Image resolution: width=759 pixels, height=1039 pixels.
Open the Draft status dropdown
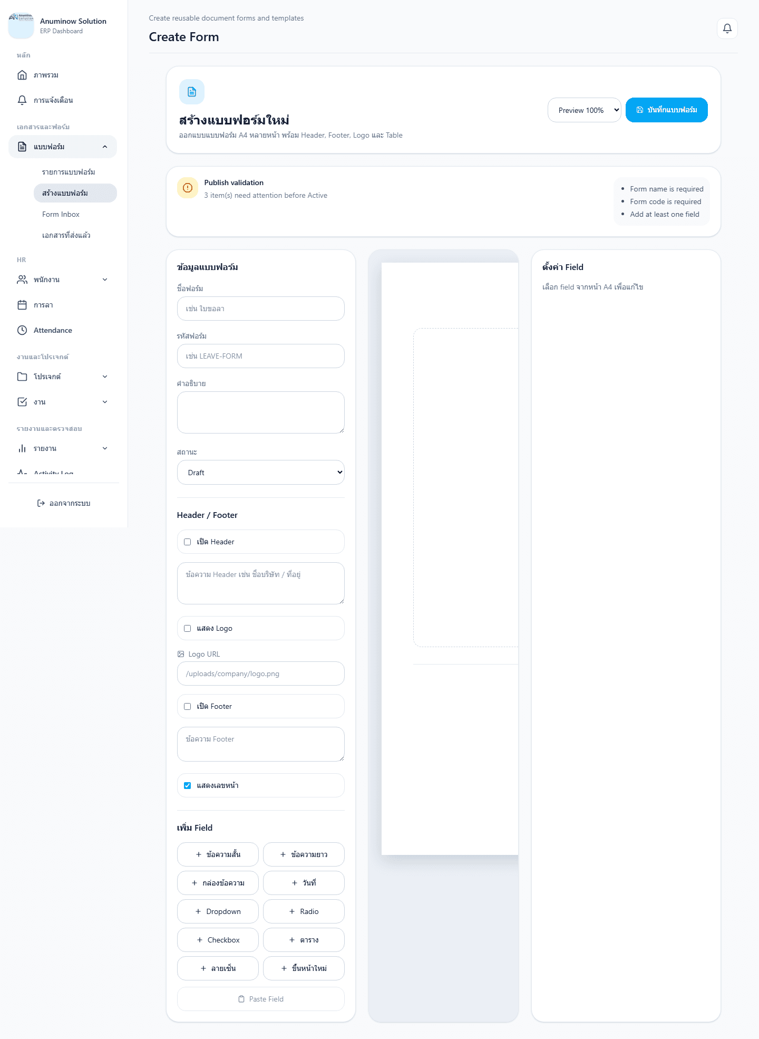point(261,473)
